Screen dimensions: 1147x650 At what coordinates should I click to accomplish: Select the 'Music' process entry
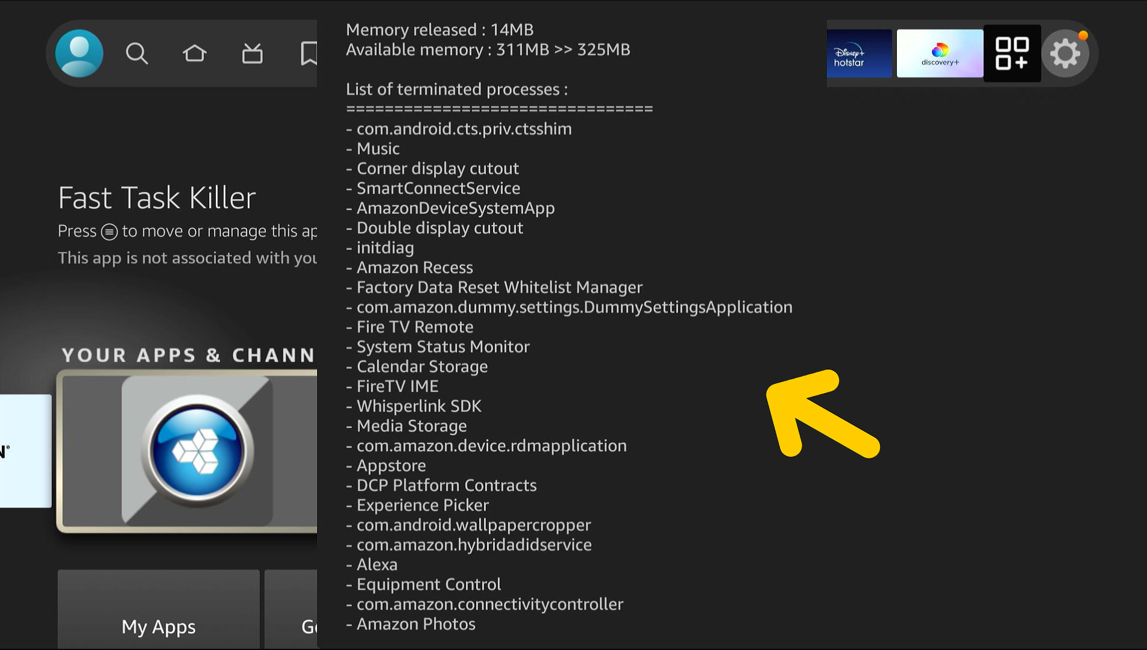click(372, 149)
